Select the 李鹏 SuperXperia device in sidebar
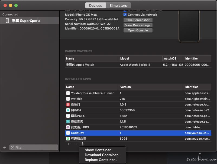Screen dimensions: 217x164 30,21
